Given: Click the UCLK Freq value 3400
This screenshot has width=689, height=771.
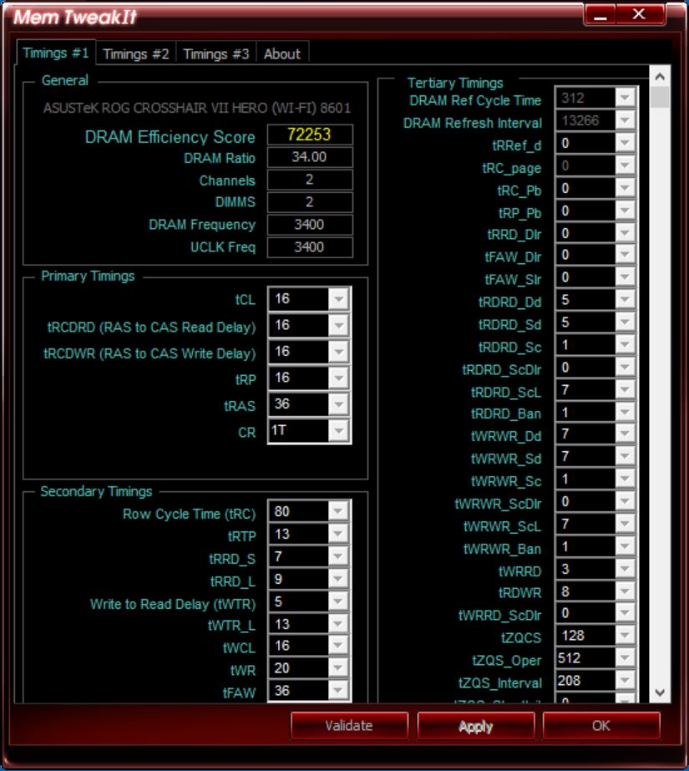Looking at the screenshot, I should [310, 247].
